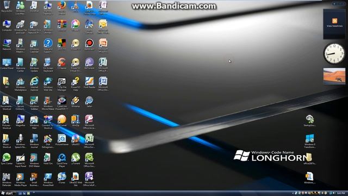The width and height of the screenshot is (348, 196).
Task: Launch the WinZip shortcut
Action: coord(76,121)
